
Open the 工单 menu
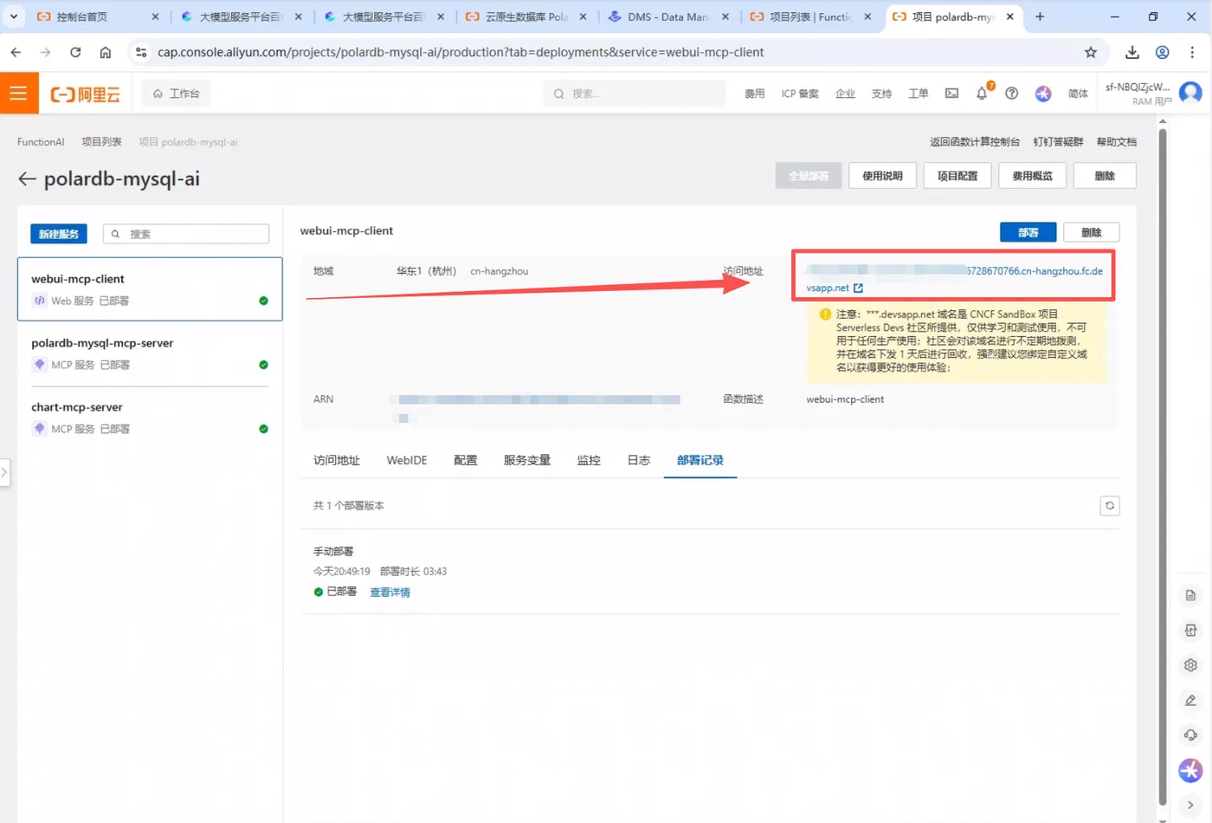918,94
